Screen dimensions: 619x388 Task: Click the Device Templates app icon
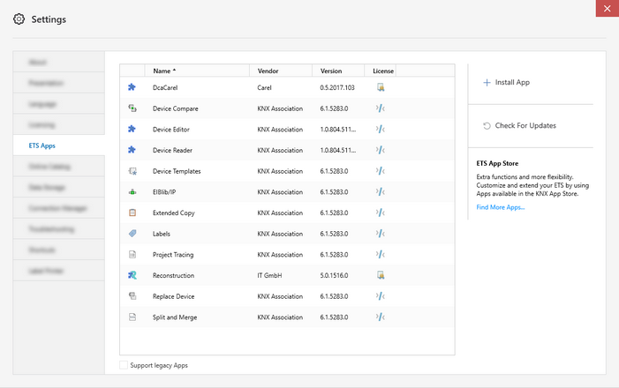click(132, 171)
